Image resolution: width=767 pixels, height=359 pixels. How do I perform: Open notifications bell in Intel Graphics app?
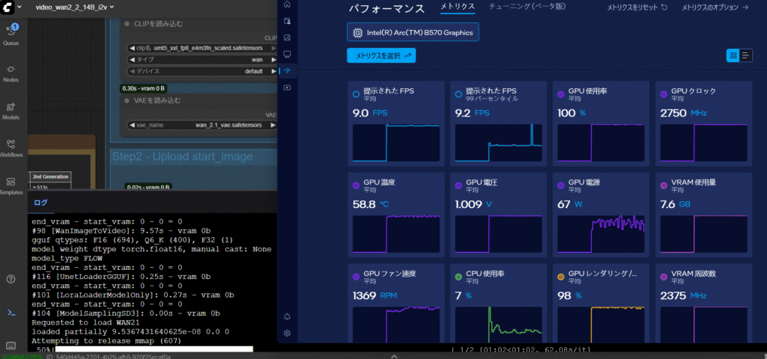click(287, 316)
